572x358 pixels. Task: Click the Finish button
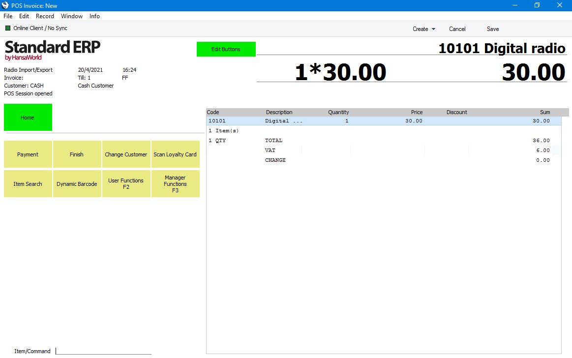coord(77,154)
